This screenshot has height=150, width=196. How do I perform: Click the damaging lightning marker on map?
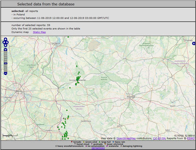[64, 119]
